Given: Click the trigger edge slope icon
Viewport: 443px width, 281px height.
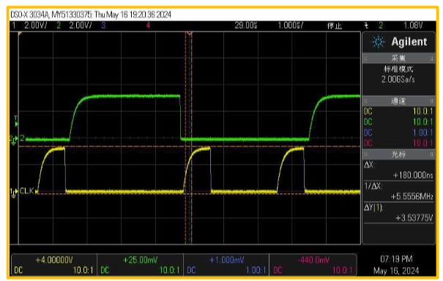Looking at the screenshot, I should (366, 26).
